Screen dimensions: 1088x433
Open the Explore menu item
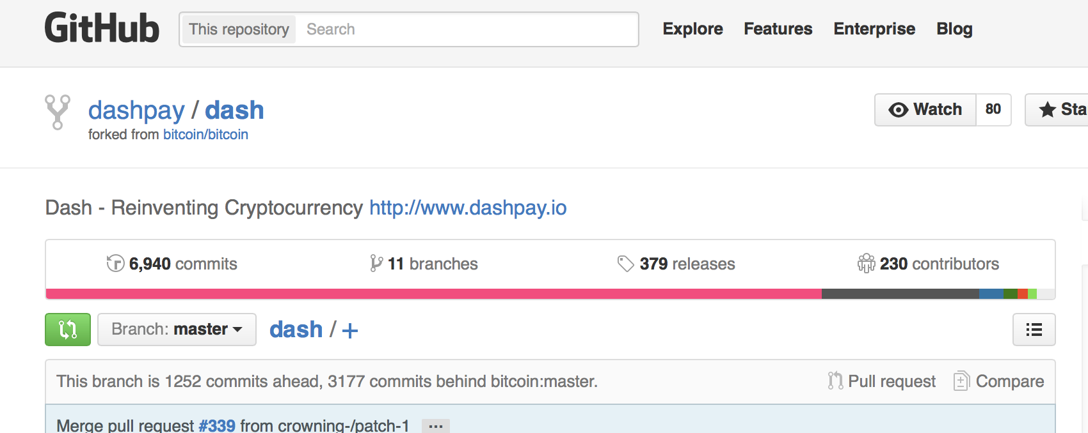692,29
